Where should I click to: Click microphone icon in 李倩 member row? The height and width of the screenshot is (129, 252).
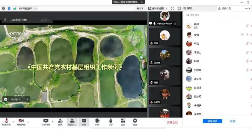(247, 35)
